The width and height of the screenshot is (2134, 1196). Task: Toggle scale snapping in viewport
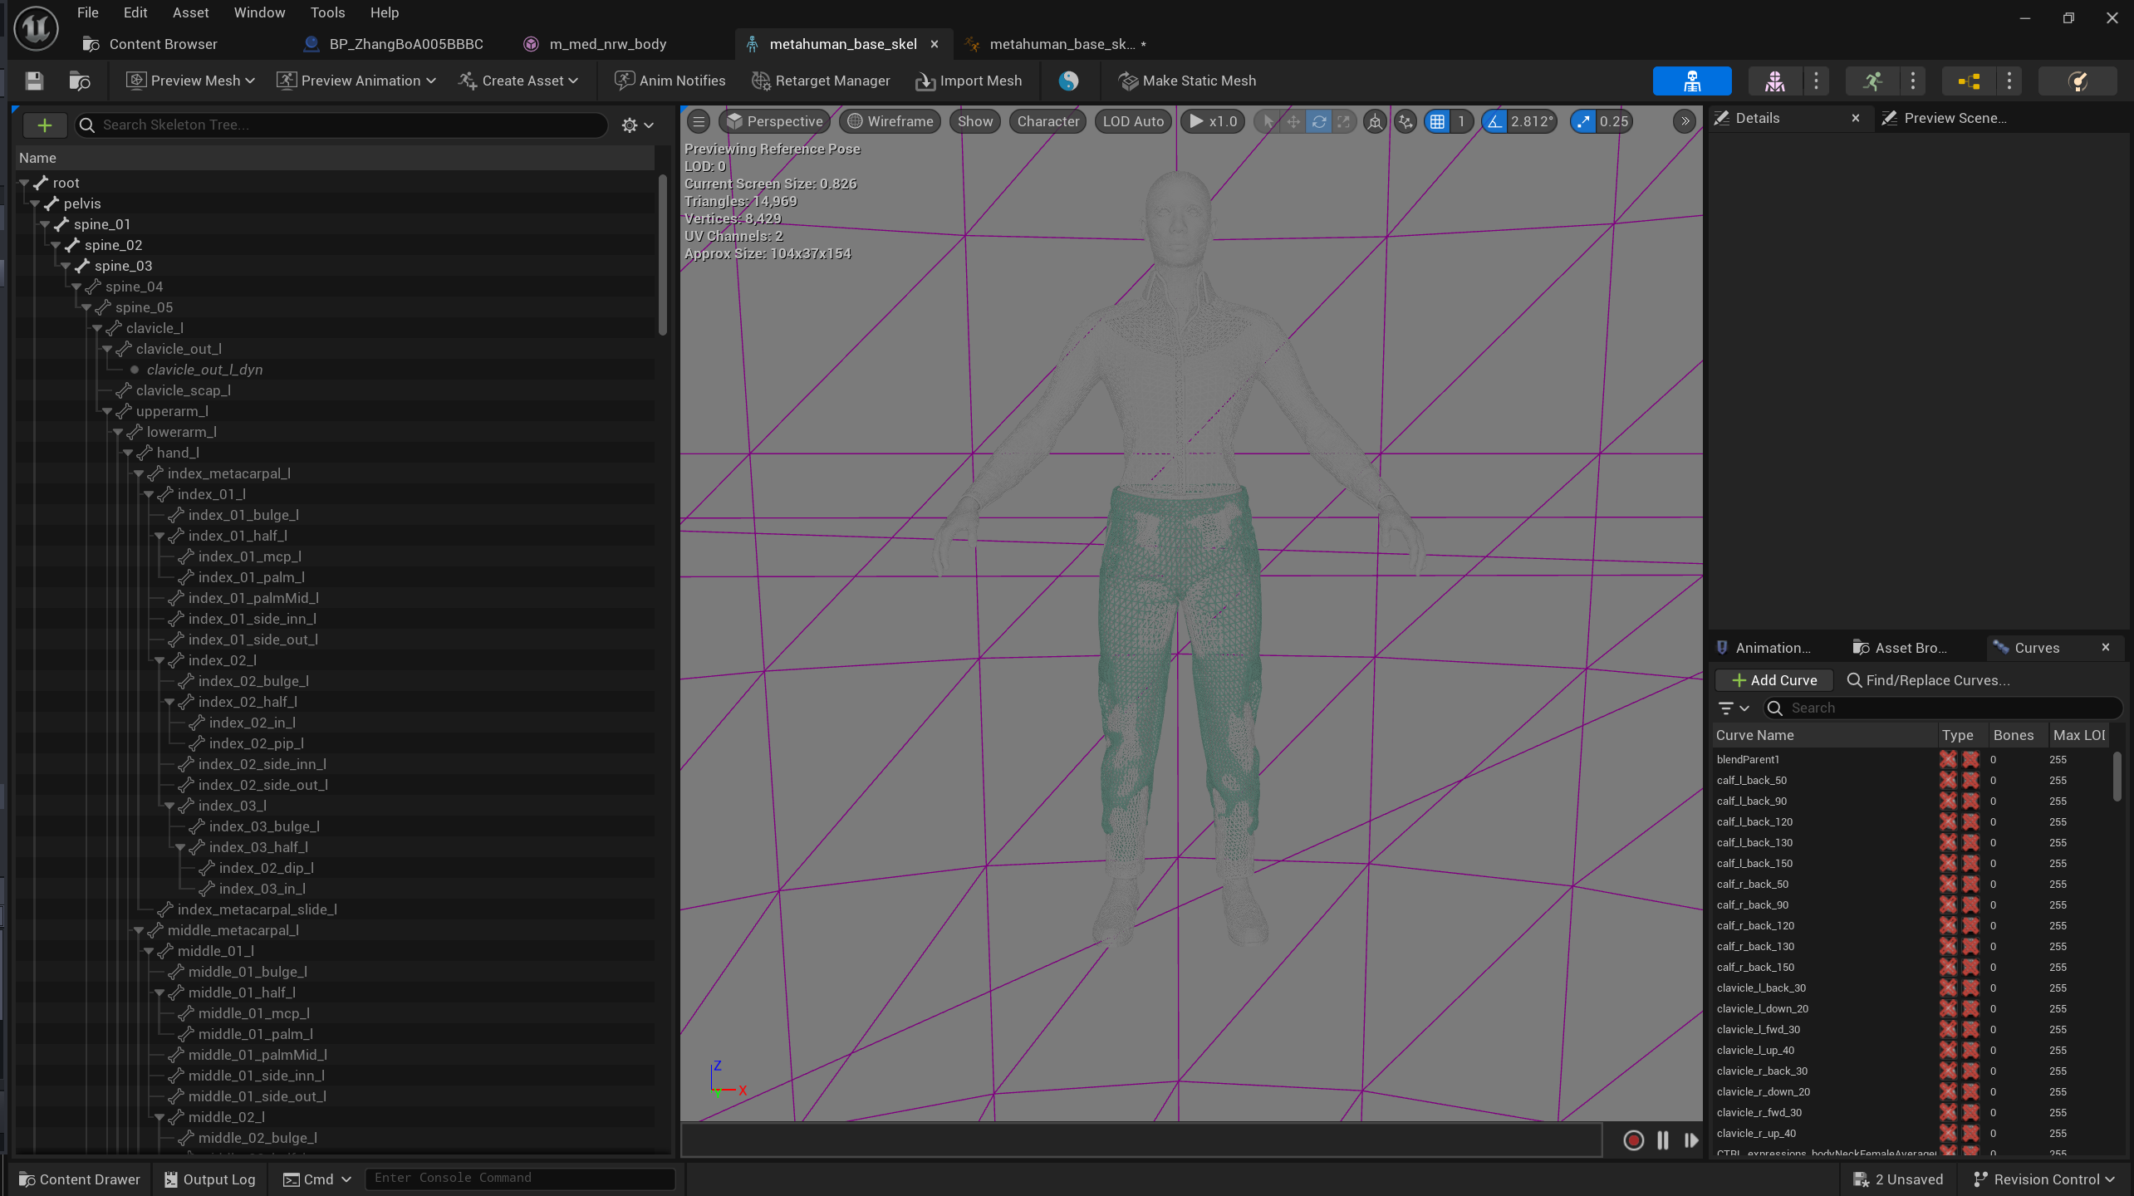pyautogui.click(x=1584, y=121)
